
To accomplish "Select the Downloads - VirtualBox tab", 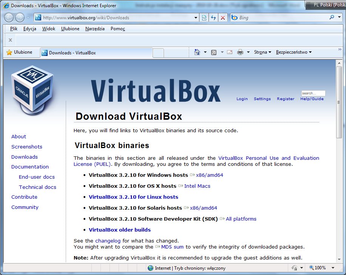I will pos(96,53).
